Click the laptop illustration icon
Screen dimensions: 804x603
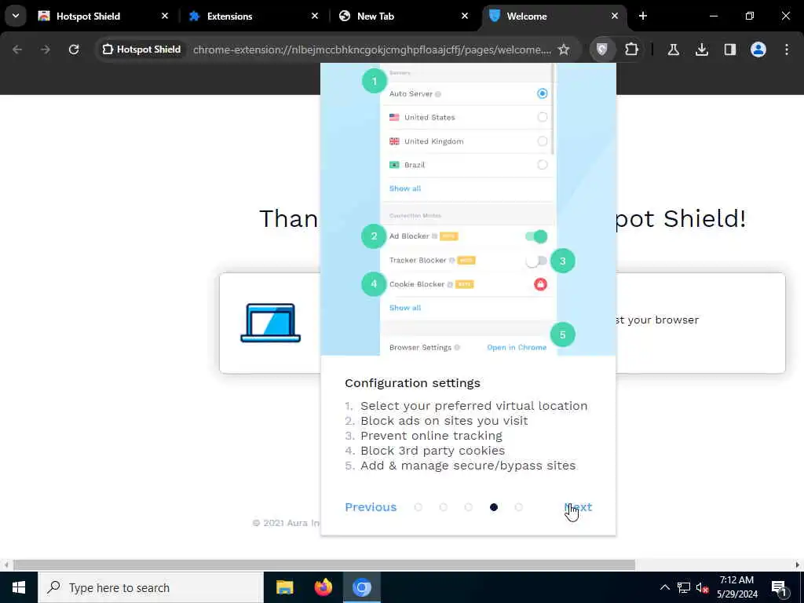coord(271,323)
